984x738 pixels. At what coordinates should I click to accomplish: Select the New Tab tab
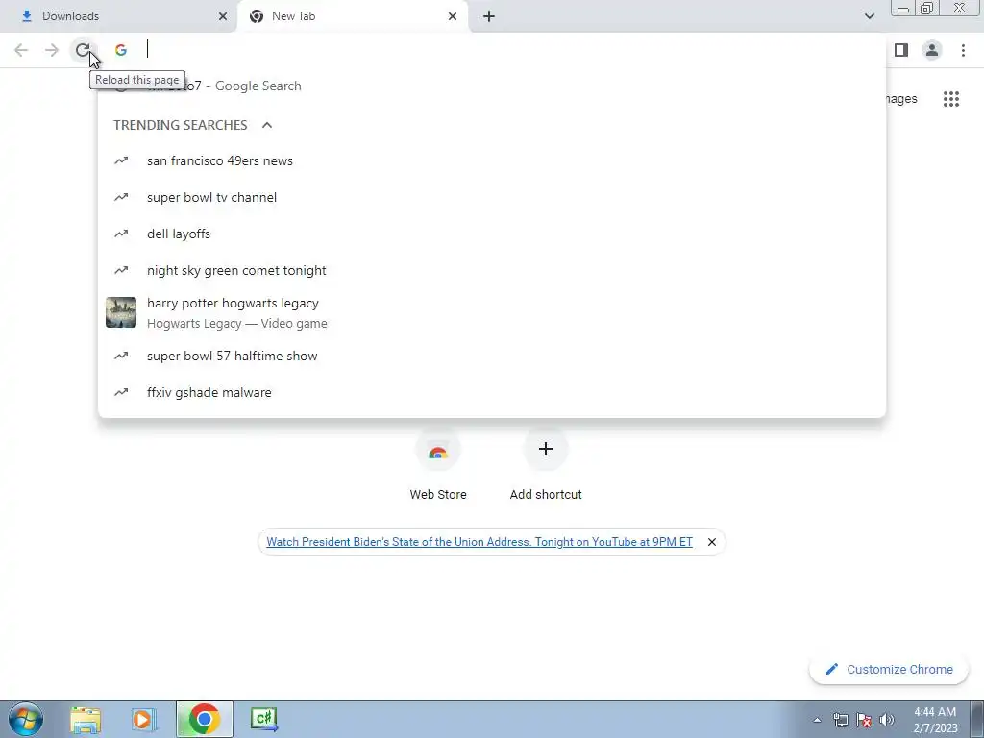[x=352, y=16]
